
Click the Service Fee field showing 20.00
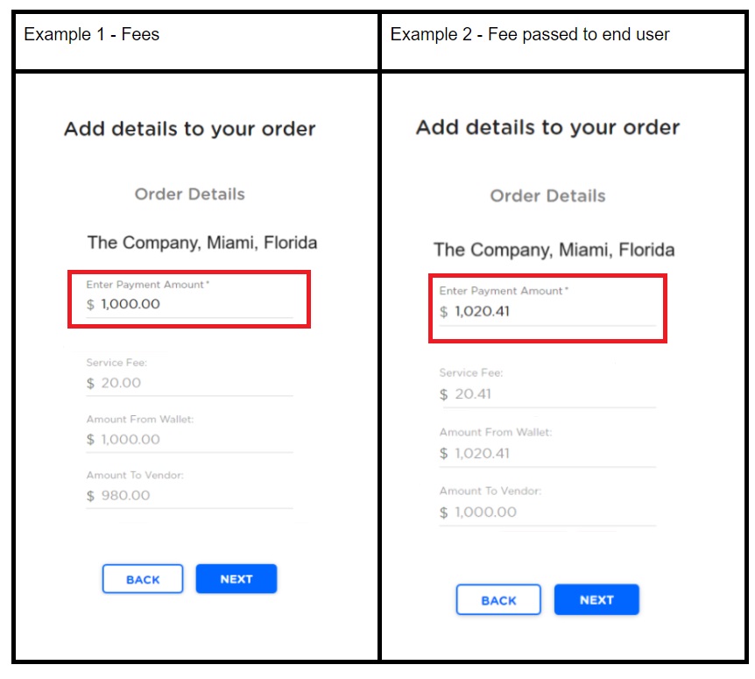tap(188, 383)
